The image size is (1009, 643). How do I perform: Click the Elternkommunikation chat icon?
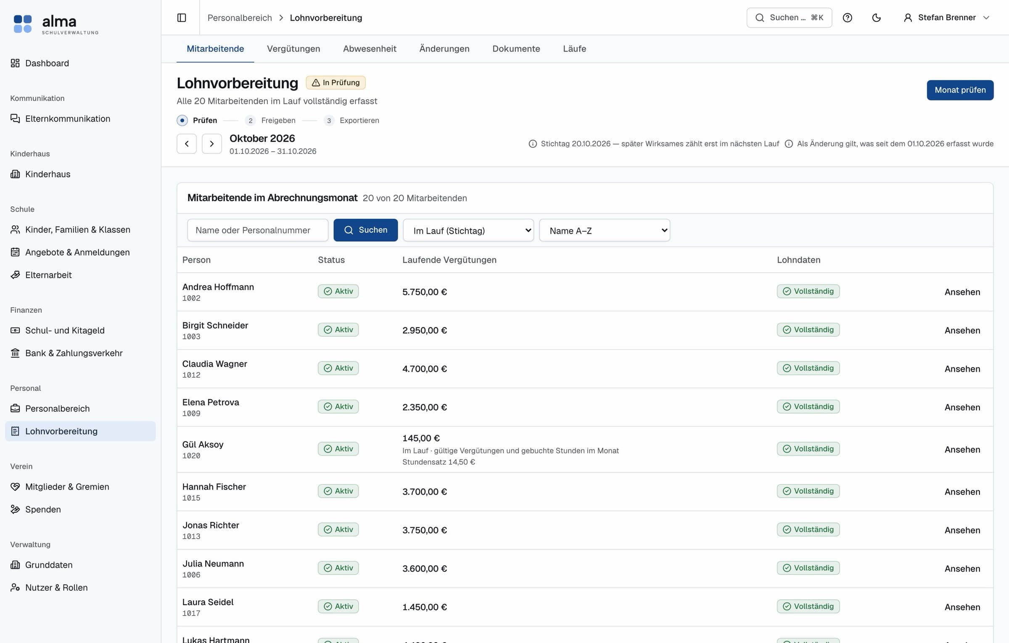(15, 119)
